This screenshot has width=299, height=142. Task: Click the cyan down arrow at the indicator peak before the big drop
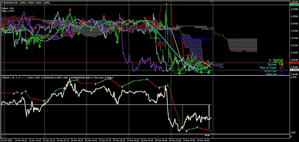167,85
